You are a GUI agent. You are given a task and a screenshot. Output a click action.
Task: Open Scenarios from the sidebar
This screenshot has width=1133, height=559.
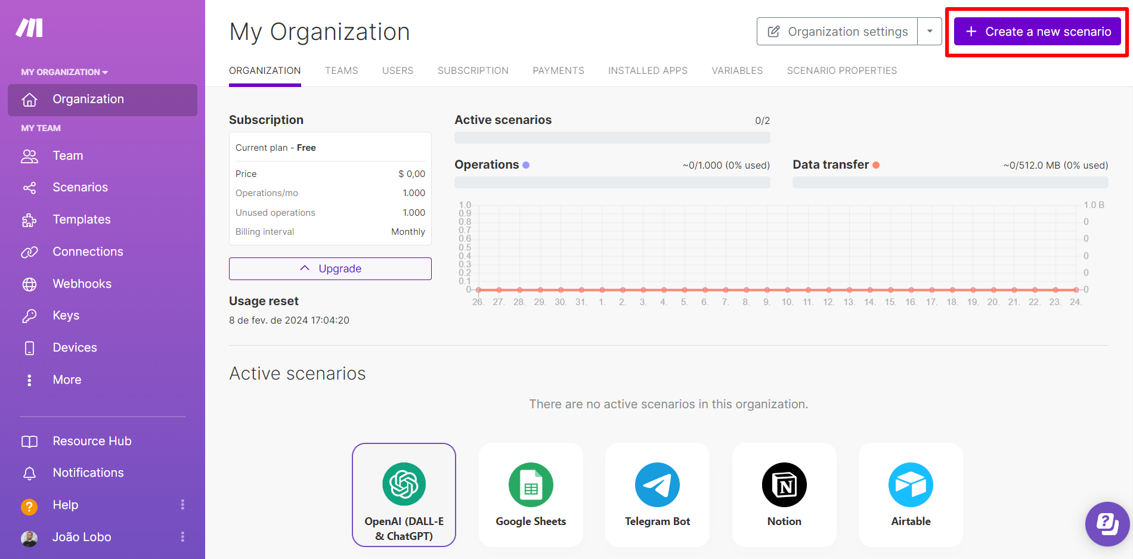click(x=80, y=188)
